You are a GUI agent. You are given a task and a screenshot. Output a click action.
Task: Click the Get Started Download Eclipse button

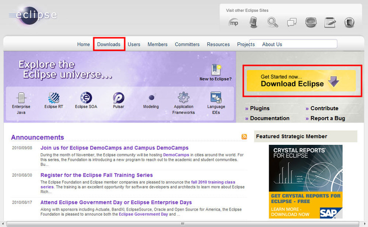pyautogui.click(x=301, y=81)
